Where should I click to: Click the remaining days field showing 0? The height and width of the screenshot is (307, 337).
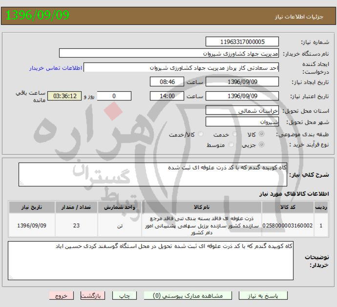coord(114,96)
